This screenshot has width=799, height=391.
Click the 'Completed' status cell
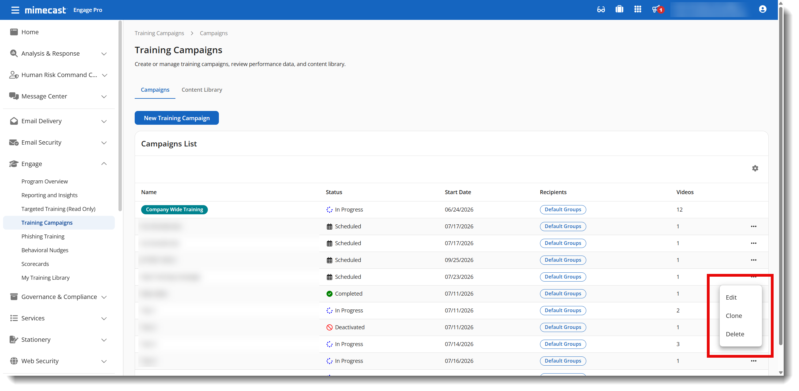344,293
